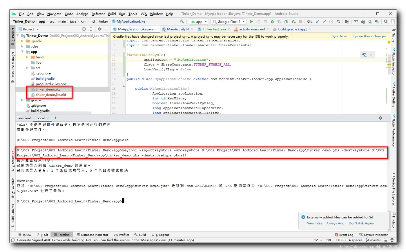The height and width of the screenshot is (252, 406).
Task: Select tinker_demo.jks file in tree
Action: pos(48,89)
